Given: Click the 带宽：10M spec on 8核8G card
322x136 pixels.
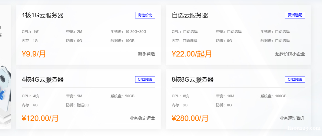Looking at the screenshot, I should 225,96.
